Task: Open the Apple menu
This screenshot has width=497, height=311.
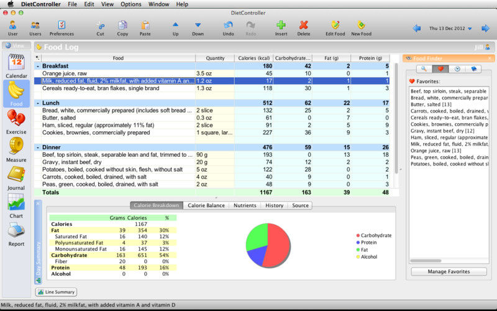Action: click(x=11, y=4)
